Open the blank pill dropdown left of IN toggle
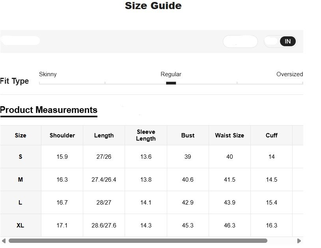The image size is (321, 248). (240, 41)
